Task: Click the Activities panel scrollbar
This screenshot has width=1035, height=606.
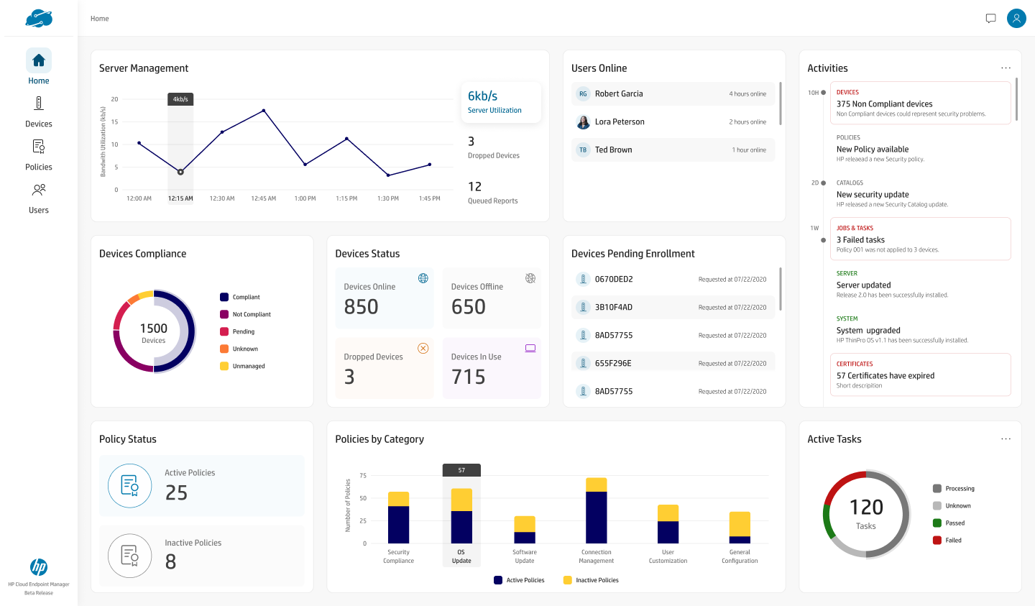Action: click(x=1016, y=99)
